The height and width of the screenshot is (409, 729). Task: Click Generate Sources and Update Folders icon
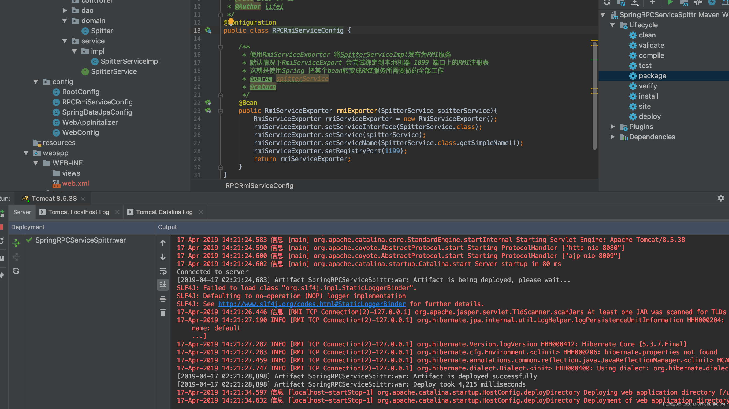tap(621, 3)
